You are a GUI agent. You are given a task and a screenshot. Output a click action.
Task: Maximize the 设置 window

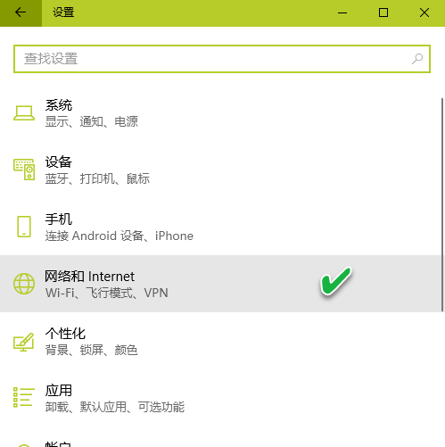[383, 12]
